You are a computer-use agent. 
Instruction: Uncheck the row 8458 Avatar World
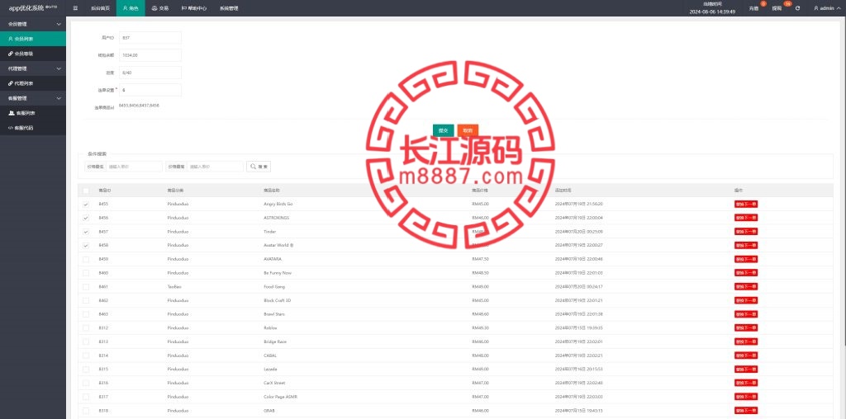coord(86,245)
